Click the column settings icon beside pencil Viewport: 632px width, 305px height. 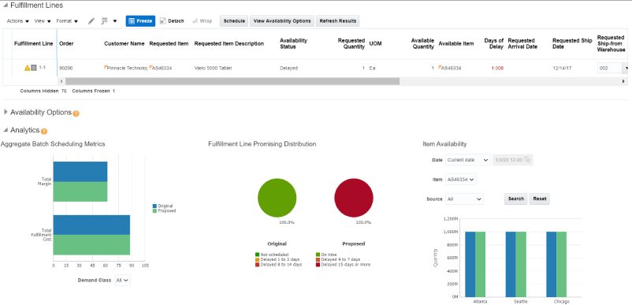point(104,21)
